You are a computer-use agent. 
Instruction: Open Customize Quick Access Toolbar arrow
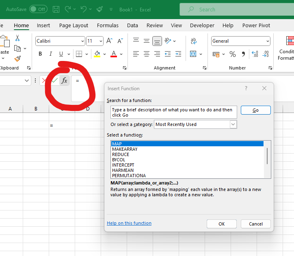point(111,9)
